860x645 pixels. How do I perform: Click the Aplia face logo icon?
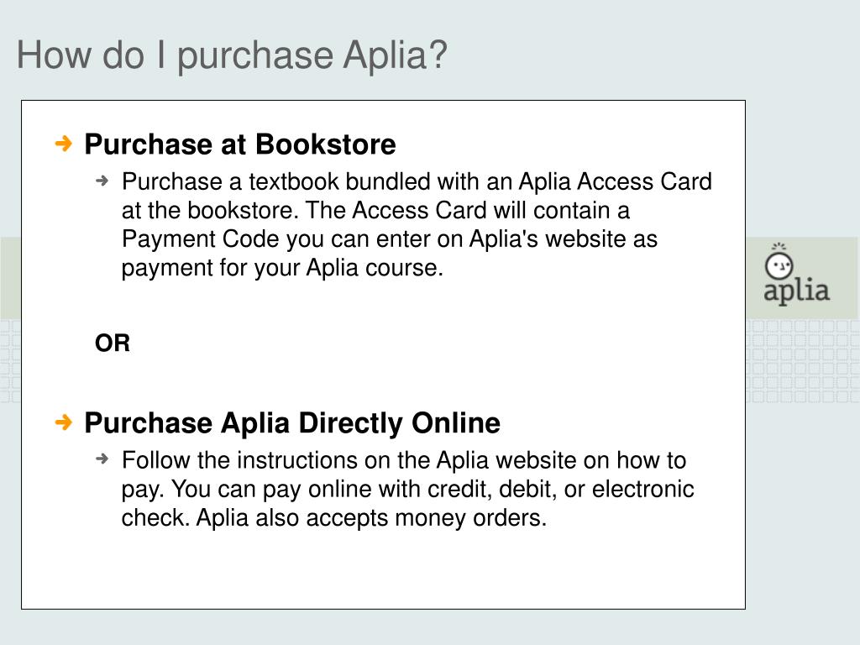click(779, 262)
